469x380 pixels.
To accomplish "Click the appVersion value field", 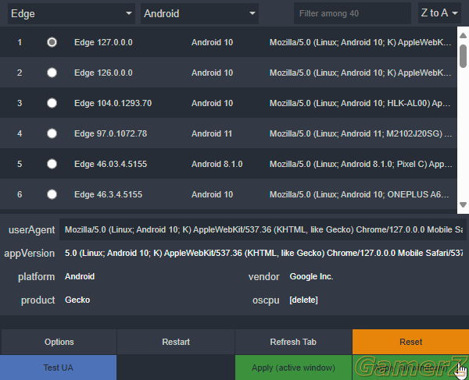I will (x=263, y=253).
